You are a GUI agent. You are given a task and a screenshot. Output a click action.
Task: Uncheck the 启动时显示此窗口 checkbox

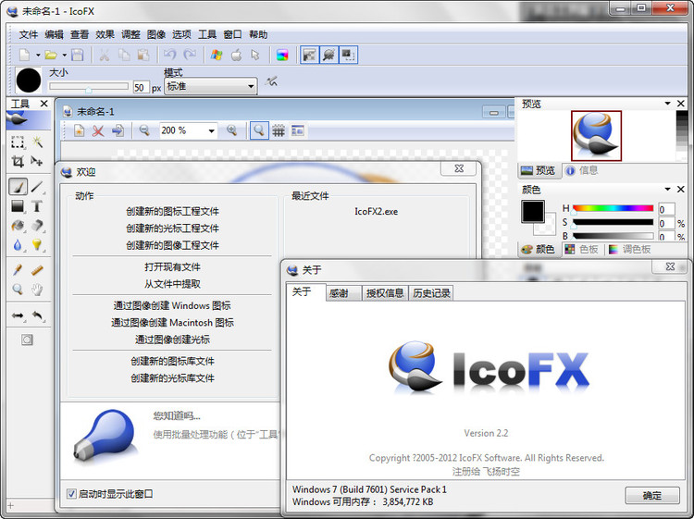pos(71,494)
